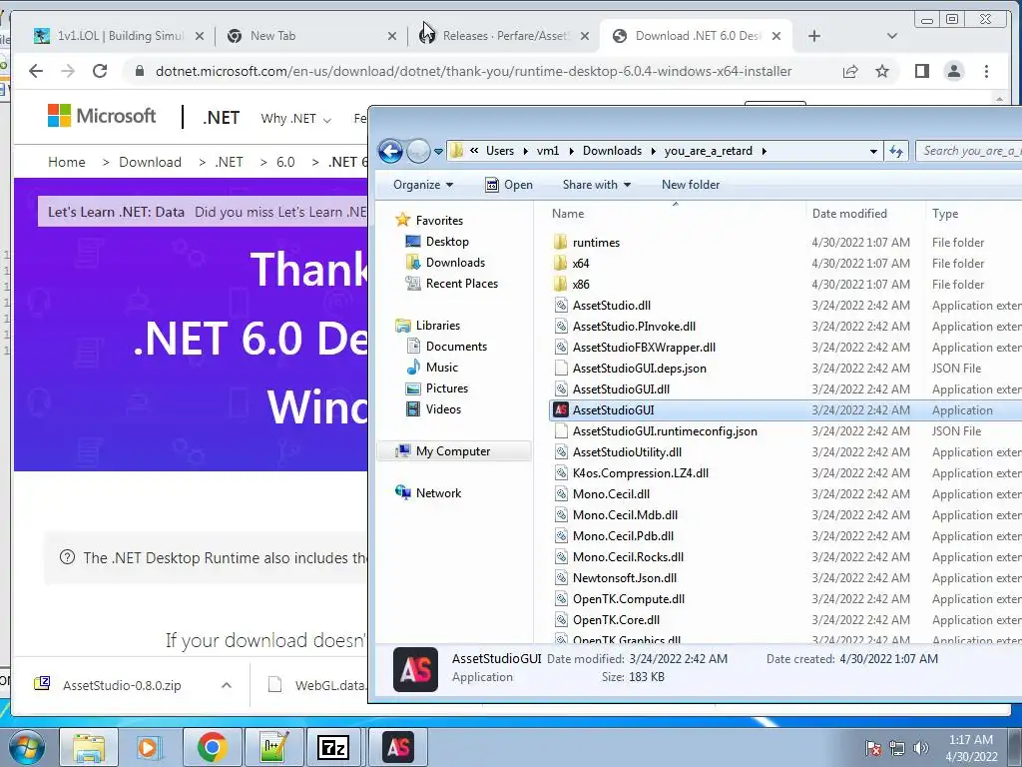
Task: Close the Releases Perfare tab
Action: pyautogui.click(x=585, y=36)
